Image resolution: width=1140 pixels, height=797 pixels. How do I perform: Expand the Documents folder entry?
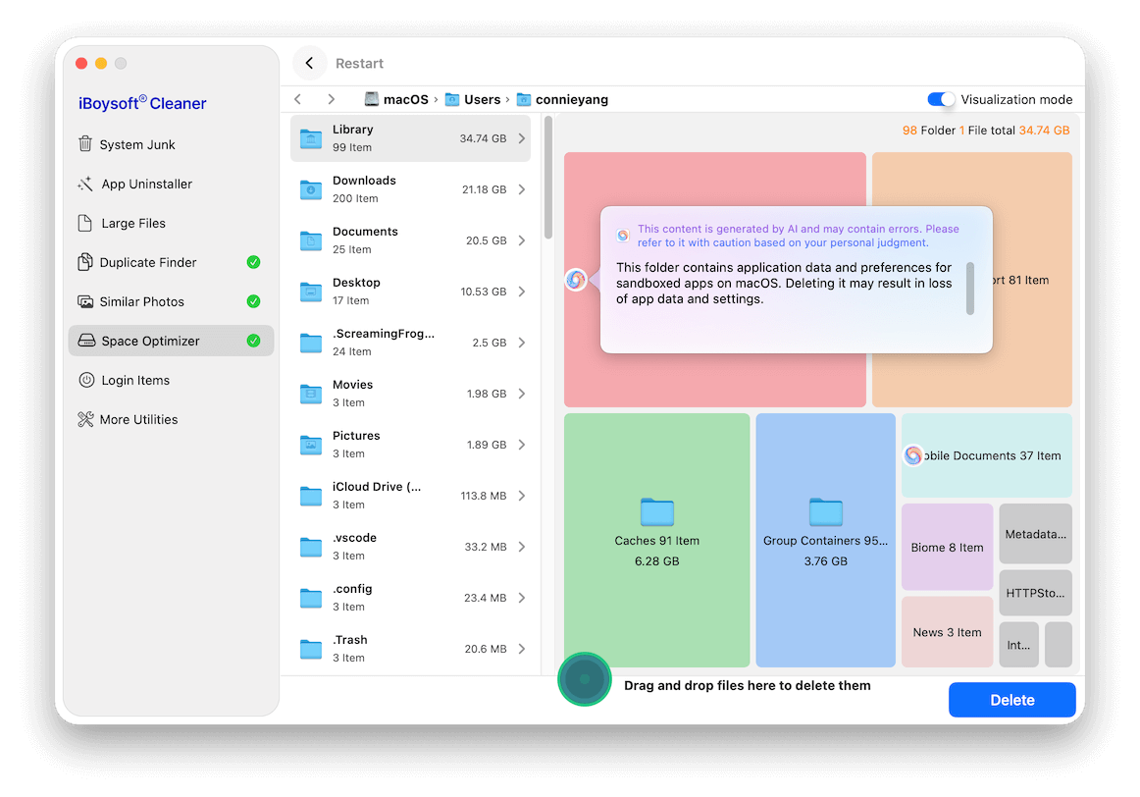521,239
